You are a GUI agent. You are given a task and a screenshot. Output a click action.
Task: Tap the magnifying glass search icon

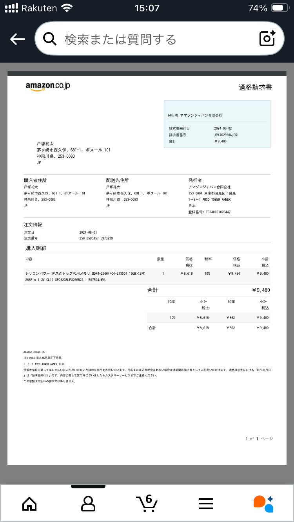click(x=50, y=39)
